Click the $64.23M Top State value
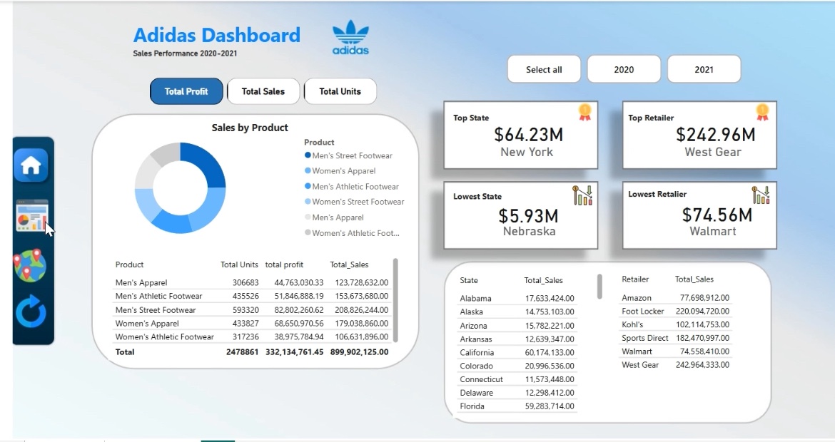The width and height of the screenshot is (835, 442). pos(528,135)
